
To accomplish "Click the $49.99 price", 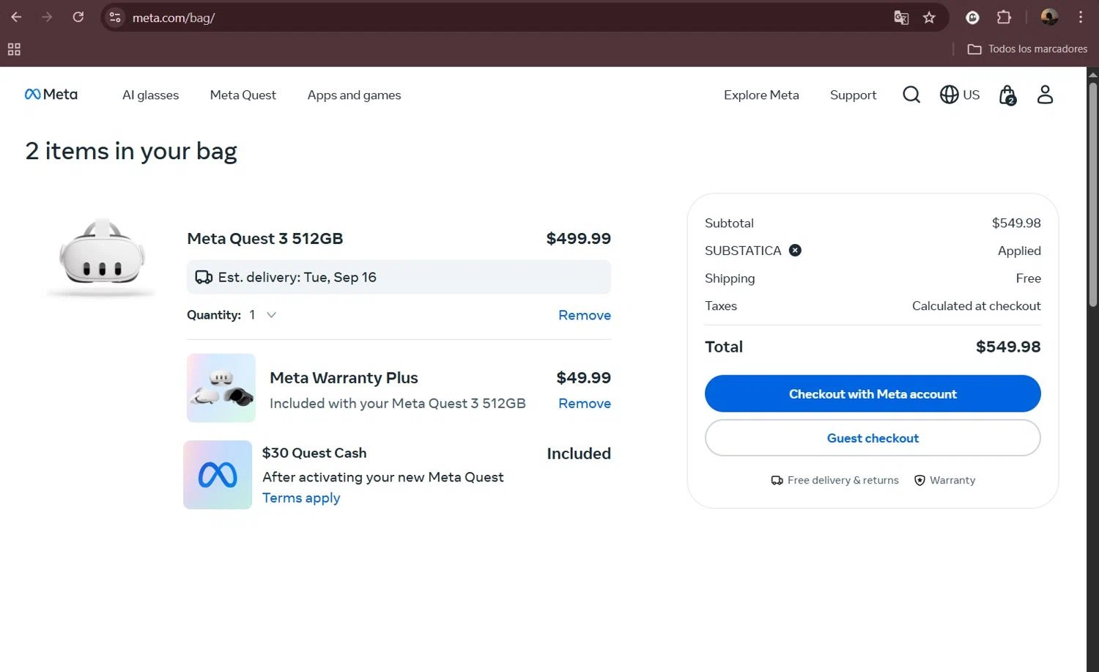I will point(583,378).
